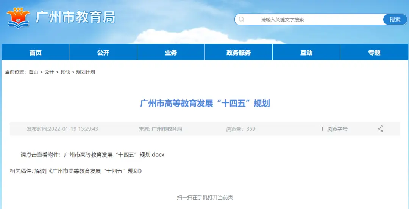Click 其他 in the breadcrumb path

pyautogui.click(x=65, y=72)
